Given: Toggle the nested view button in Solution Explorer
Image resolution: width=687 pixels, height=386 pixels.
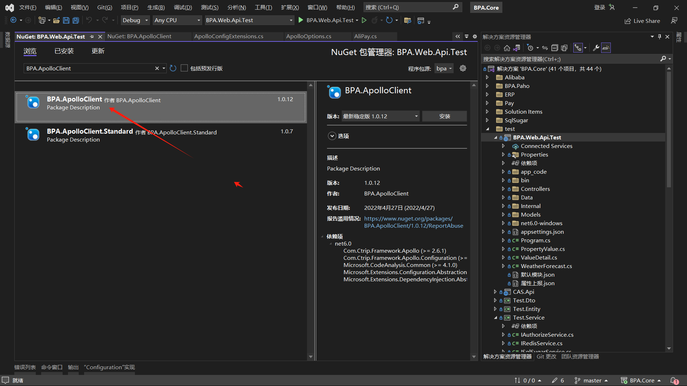Looking at the screenshot, I should click(578, 48).
